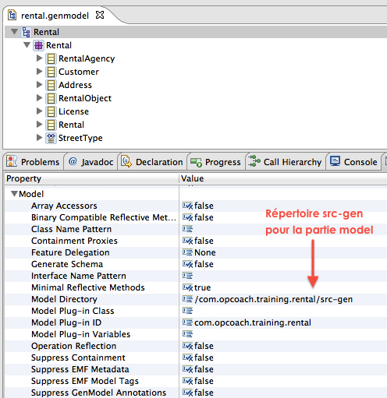The image size is (387, 398).
Task: Close the rental.genmodel editor tab
Action: pyautogui.click(x=100, y=15)
